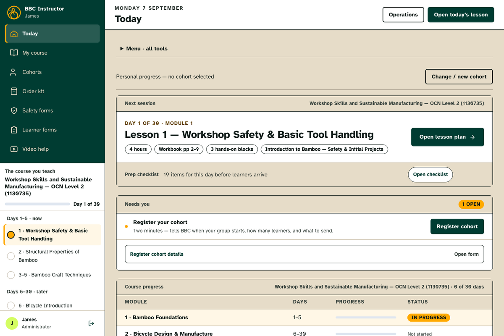Click the Learner forms clipboard icon
This screenshot has height=336, width=504.
[14, 130]
